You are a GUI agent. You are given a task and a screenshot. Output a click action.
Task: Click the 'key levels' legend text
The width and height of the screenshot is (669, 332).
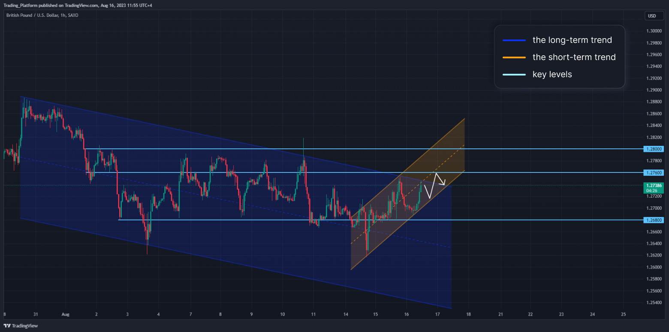coord(552,74)
